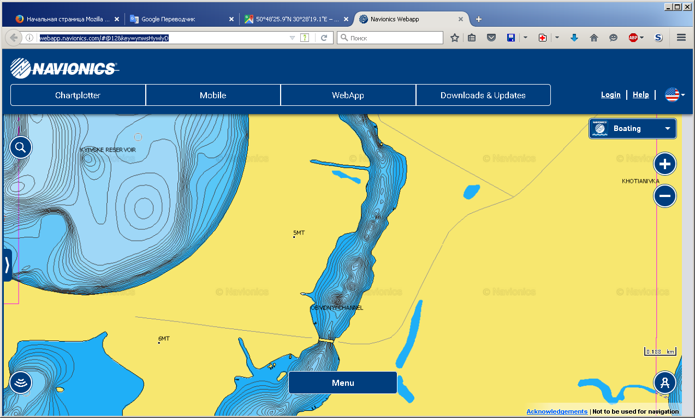Image resolution: width=695 pixels, height=418 pixels.
Task: Click the map search magnifier button
Action: click(x=21, y=147)
